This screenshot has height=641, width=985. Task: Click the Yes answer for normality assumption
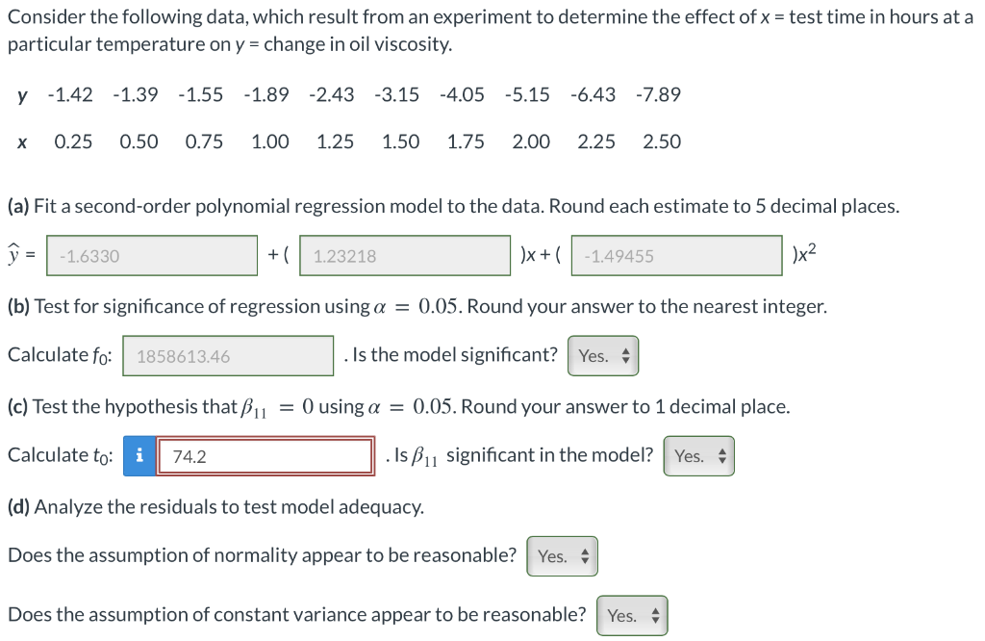(x=552, y=555)
